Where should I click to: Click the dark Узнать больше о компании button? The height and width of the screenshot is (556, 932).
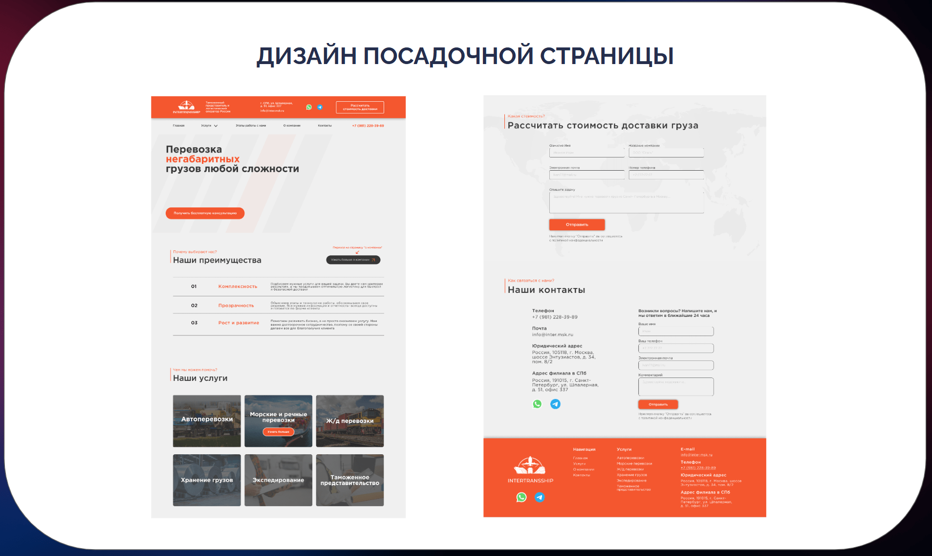pos(353,260)
